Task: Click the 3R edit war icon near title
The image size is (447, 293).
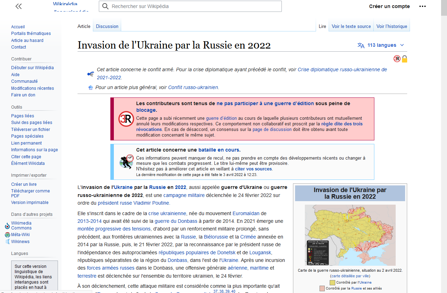Action: [x=397, y=59]
